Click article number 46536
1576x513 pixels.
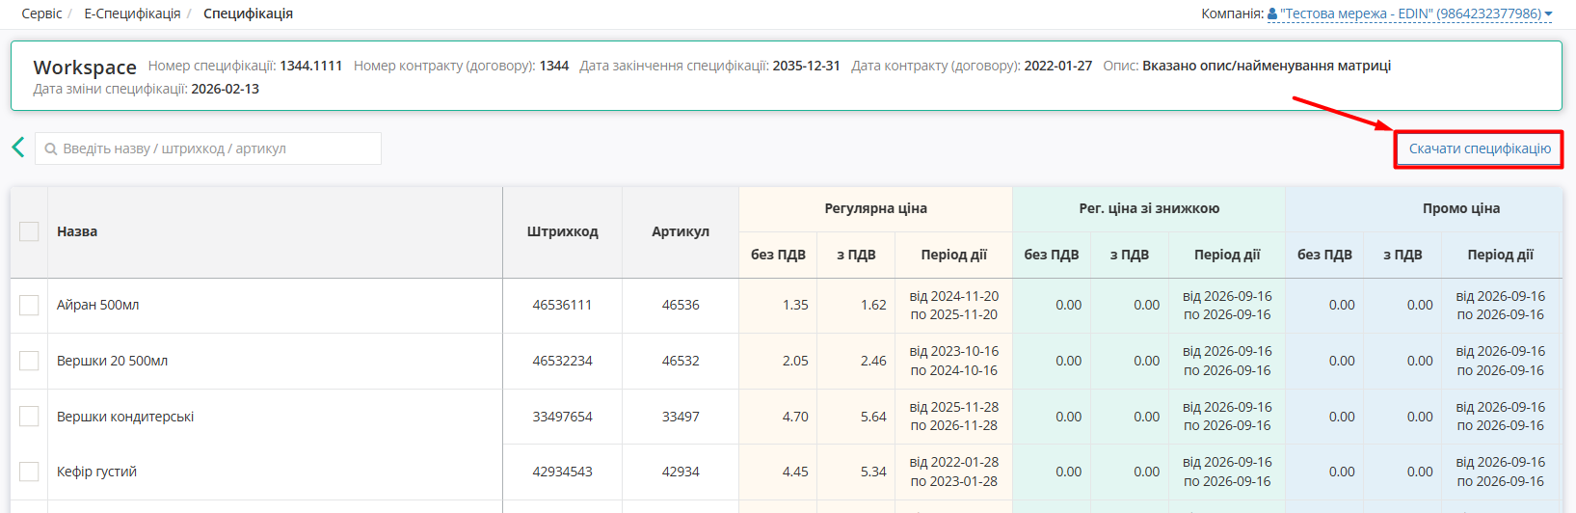pos(681,305)
